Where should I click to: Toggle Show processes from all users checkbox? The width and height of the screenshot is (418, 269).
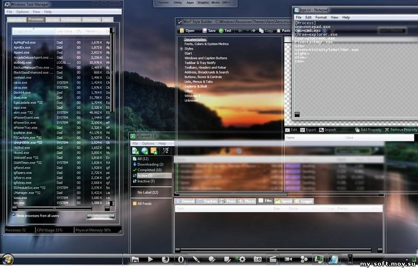[14, 215]
